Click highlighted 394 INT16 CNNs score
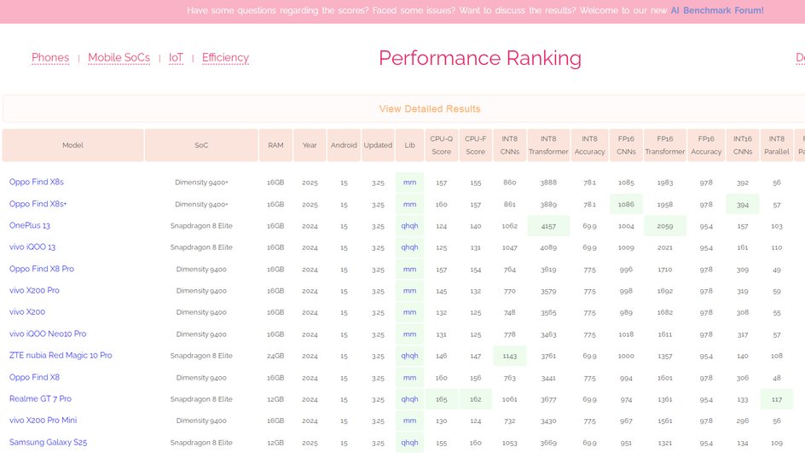The width and height of the screenshot is (805, 453). (x=743, y=204)
